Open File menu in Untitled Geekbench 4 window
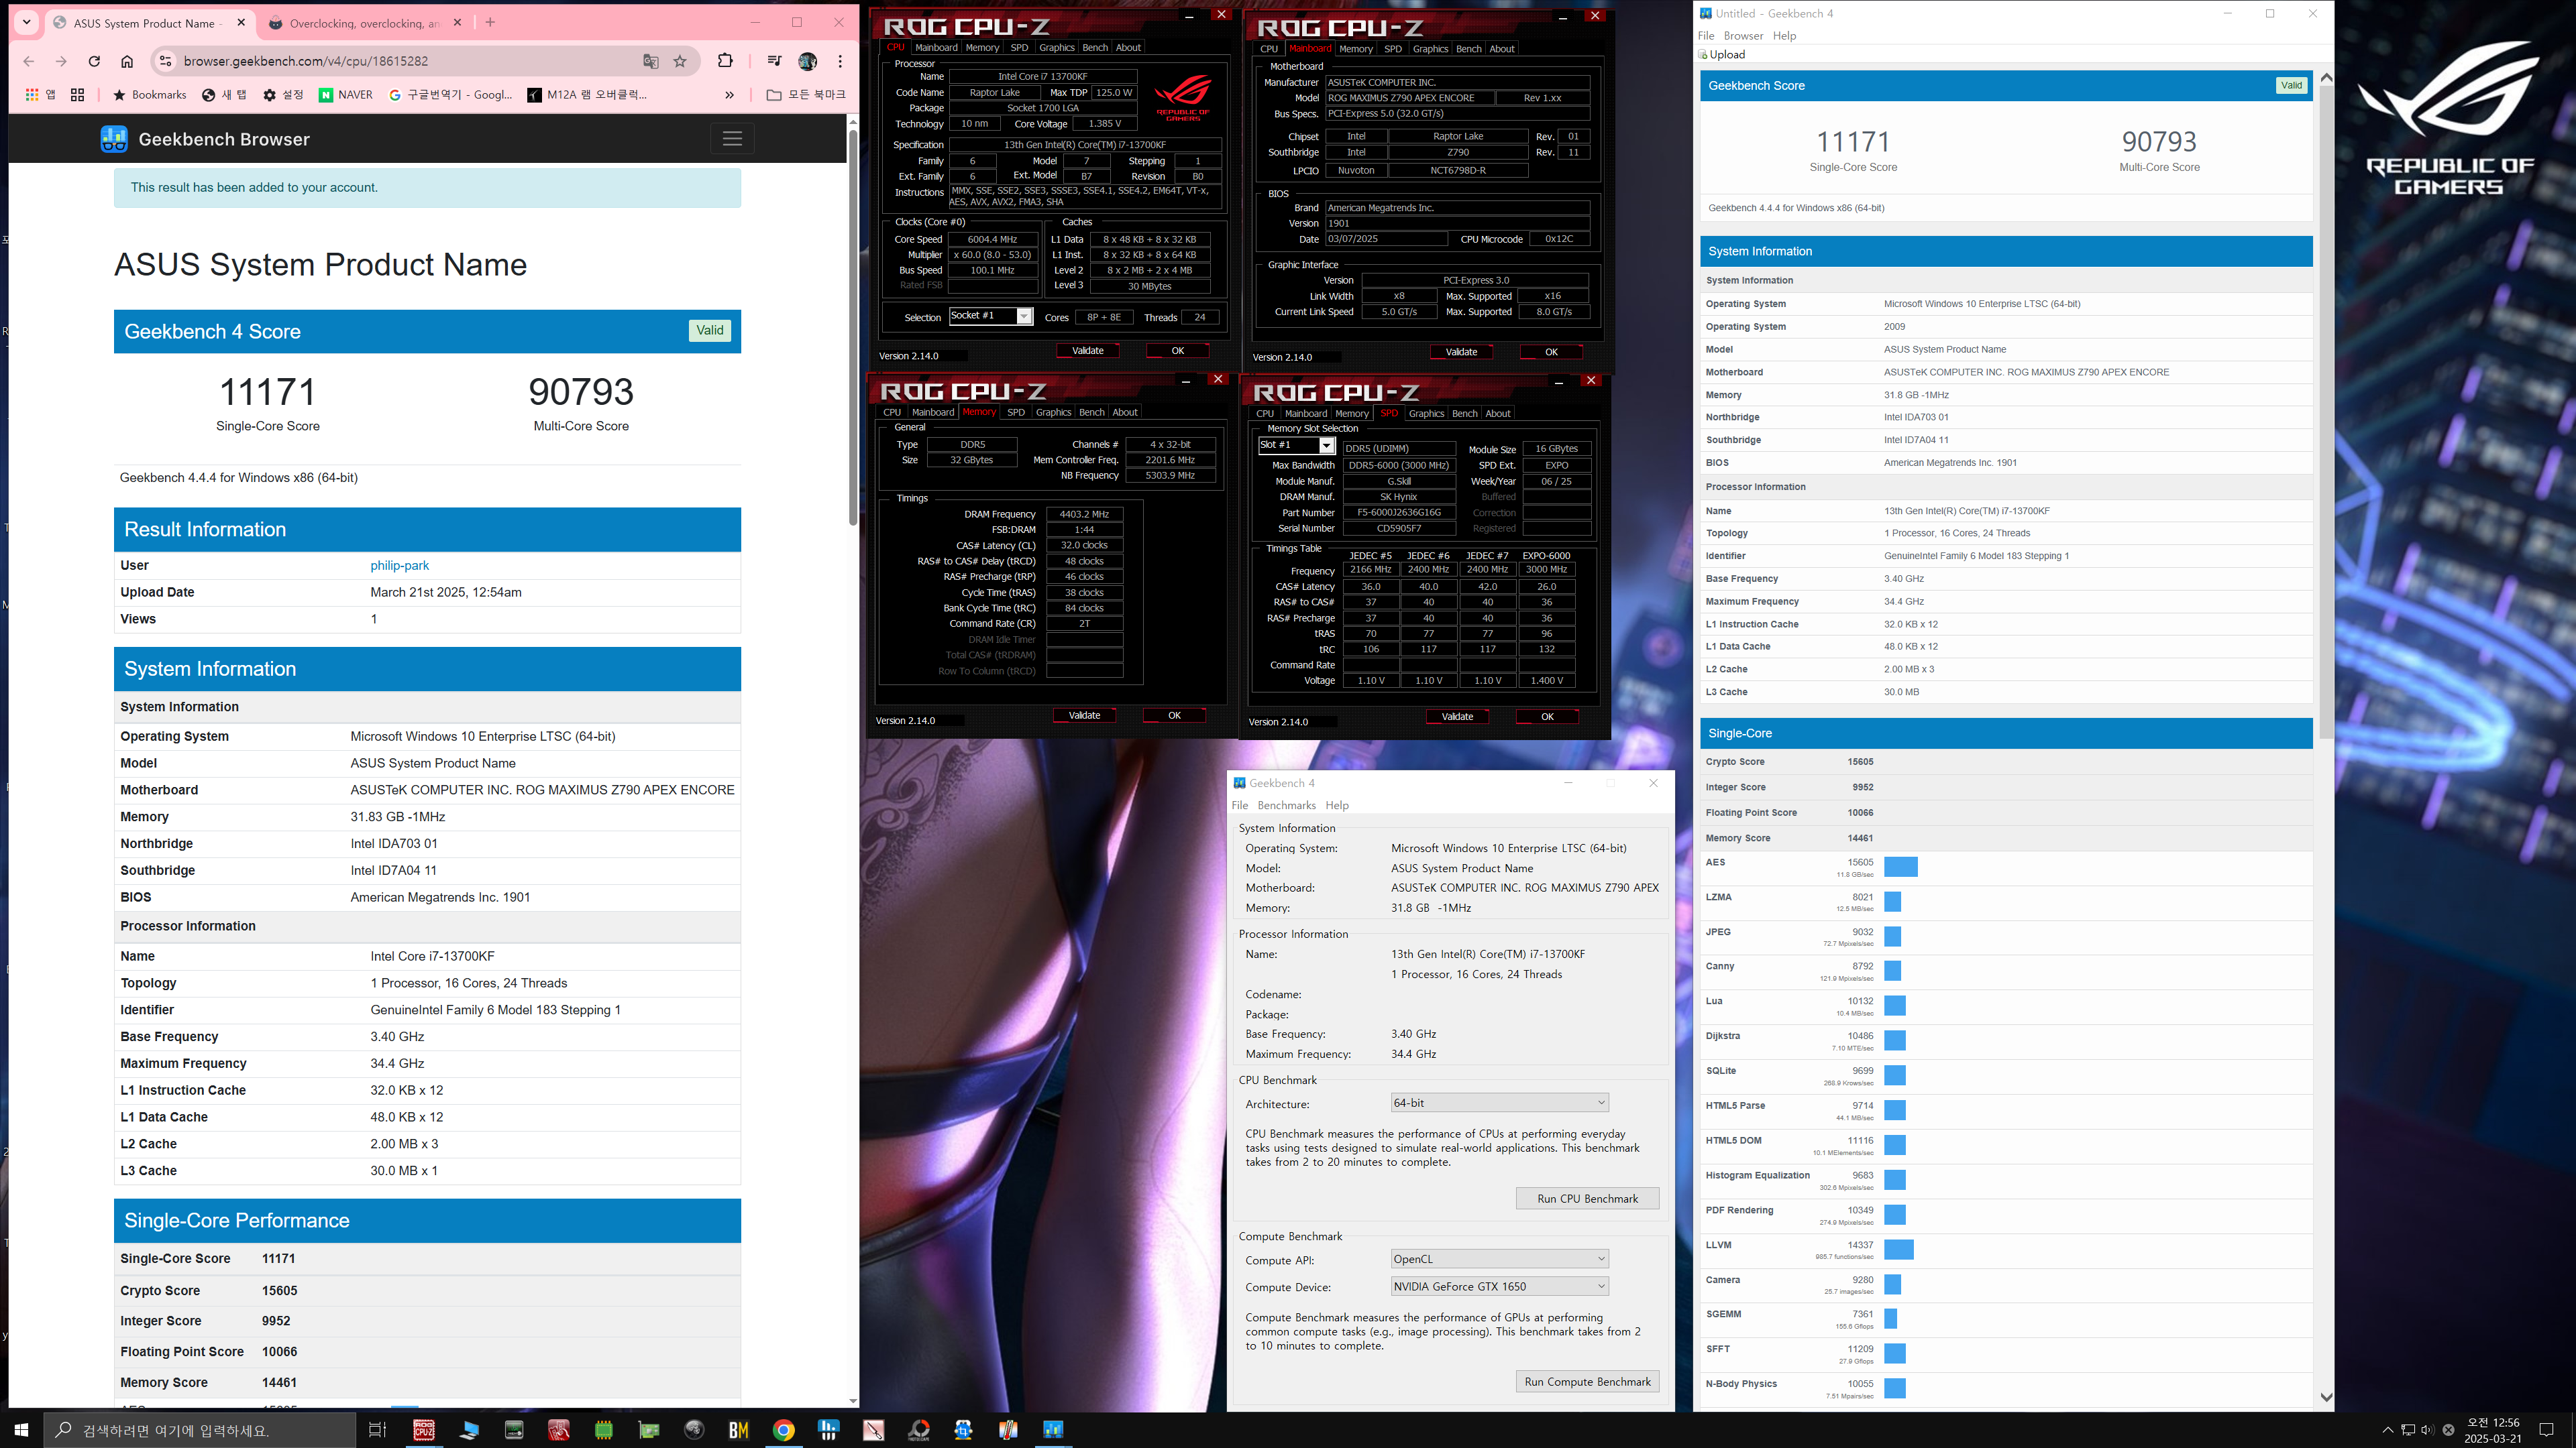 coord(1706,36)
